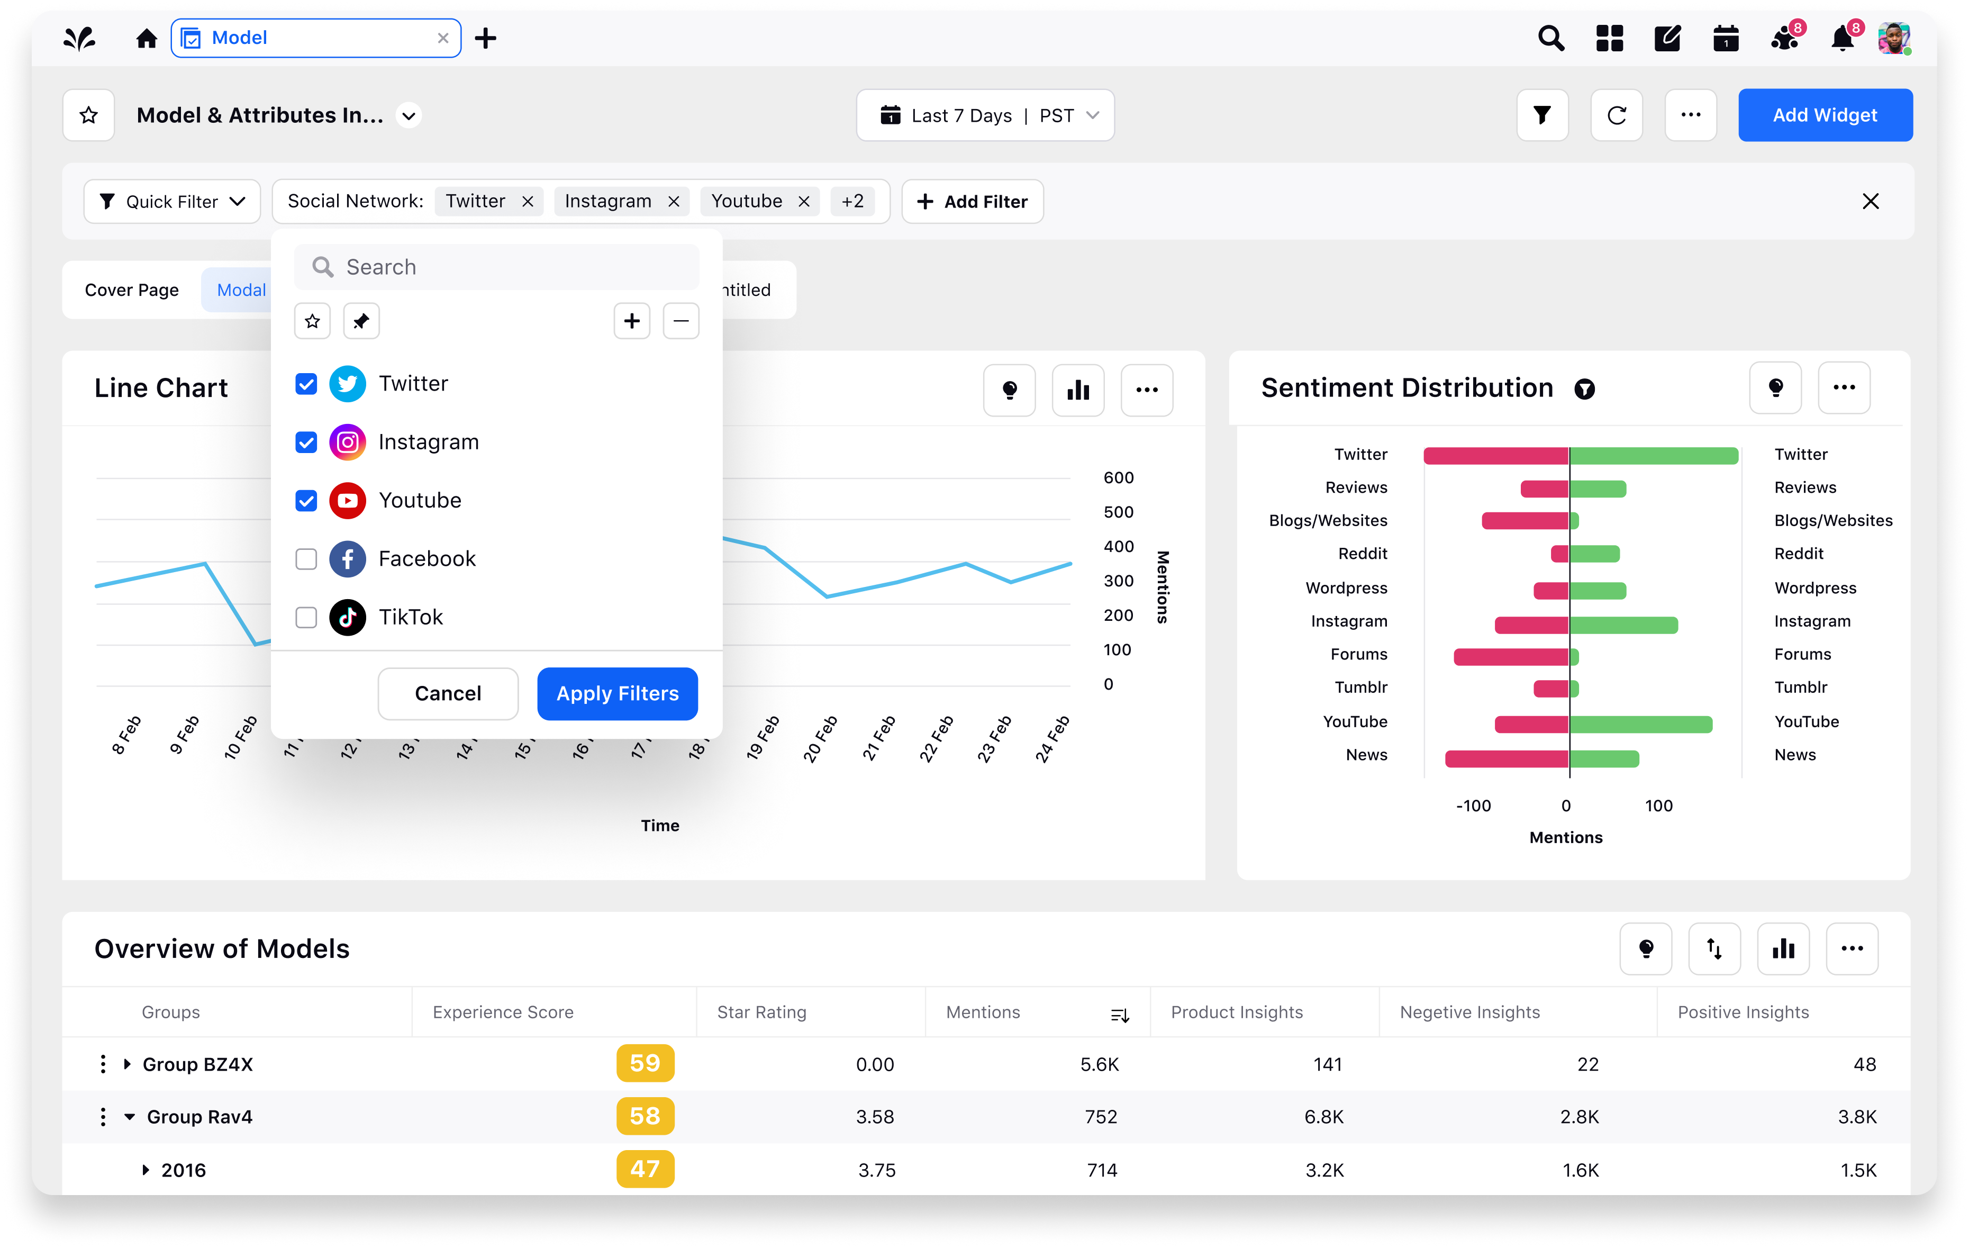The width and height of the screenshot is (1969, 1248).
Task: Click the Add Widget button
Action: coord(1824,115)
